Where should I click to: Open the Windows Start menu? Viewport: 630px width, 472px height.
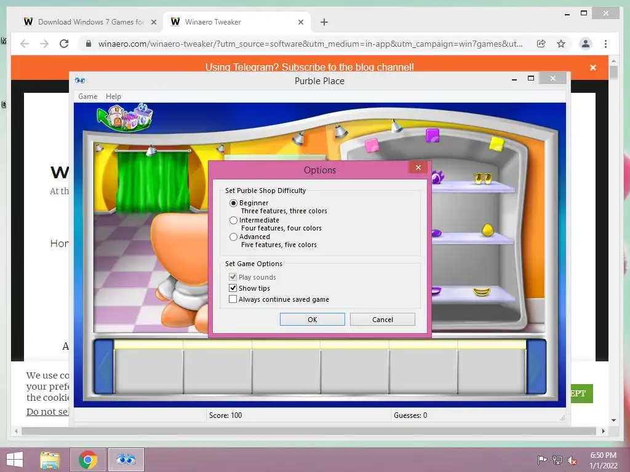pos(15,460)
